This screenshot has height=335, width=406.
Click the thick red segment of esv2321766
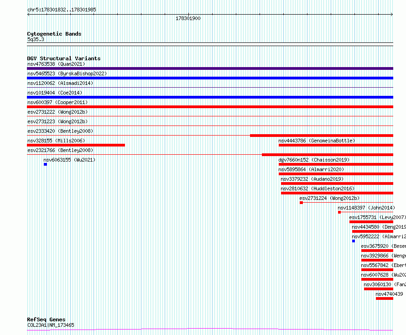(328, 155)
